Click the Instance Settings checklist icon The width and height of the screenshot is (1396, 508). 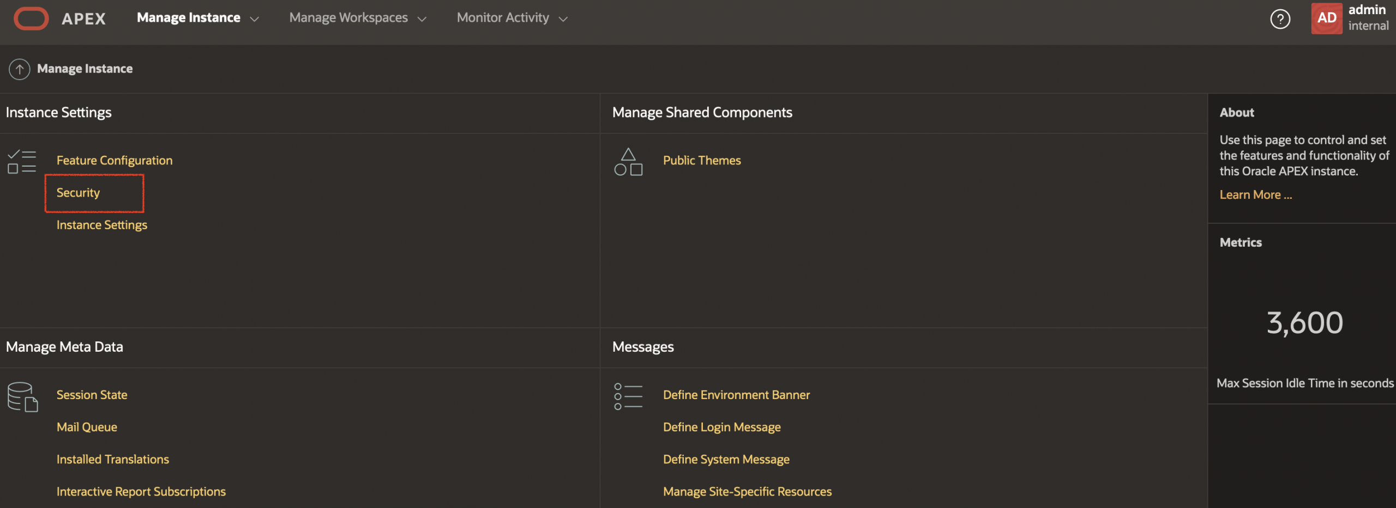click(x=21, y=161)
